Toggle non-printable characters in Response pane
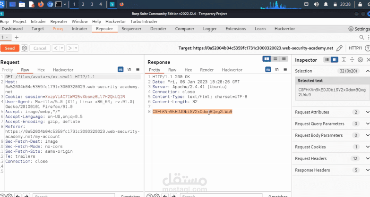 click(x=277, y=69)
